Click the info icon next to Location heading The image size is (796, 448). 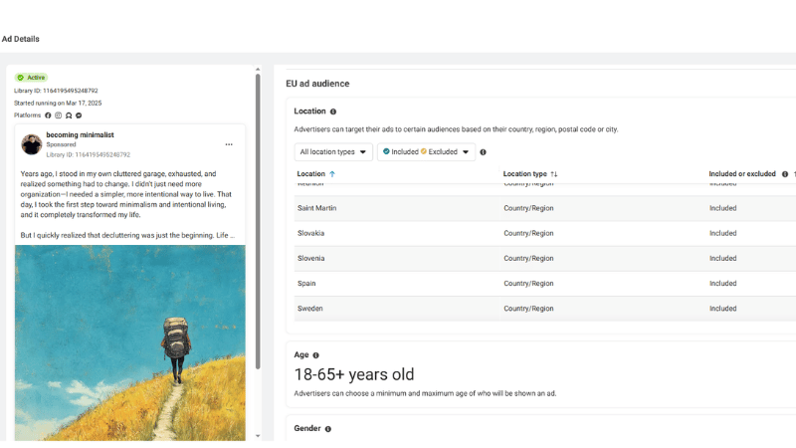tap(333, 112)
